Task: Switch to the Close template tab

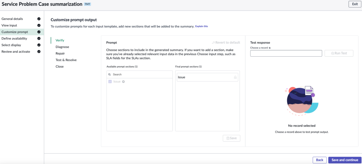Action: click(x=60, y=66)
